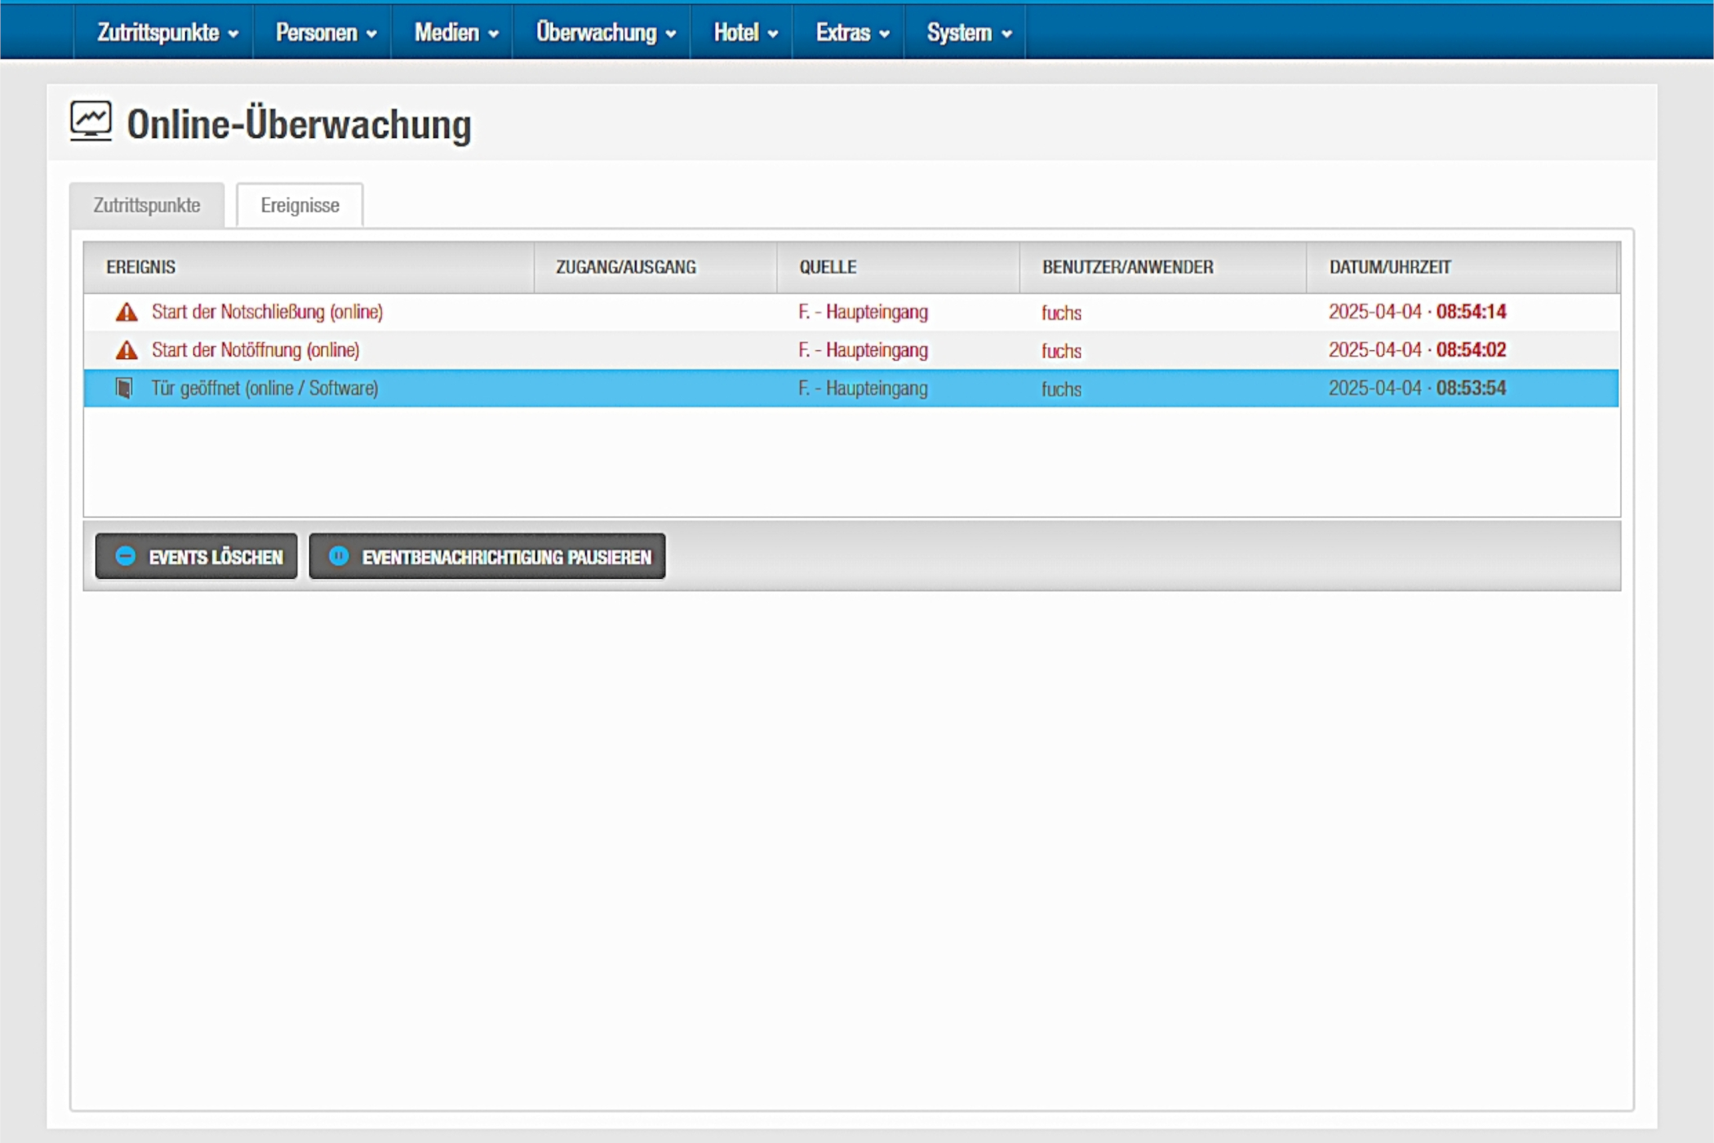
Task: Open the Extras menu
Action: (x=851, y=33)
